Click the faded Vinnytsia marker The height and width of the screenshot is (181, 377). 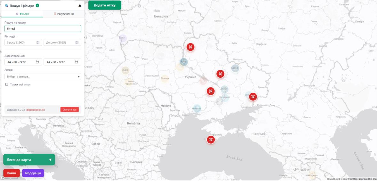[x=165, y=79]
